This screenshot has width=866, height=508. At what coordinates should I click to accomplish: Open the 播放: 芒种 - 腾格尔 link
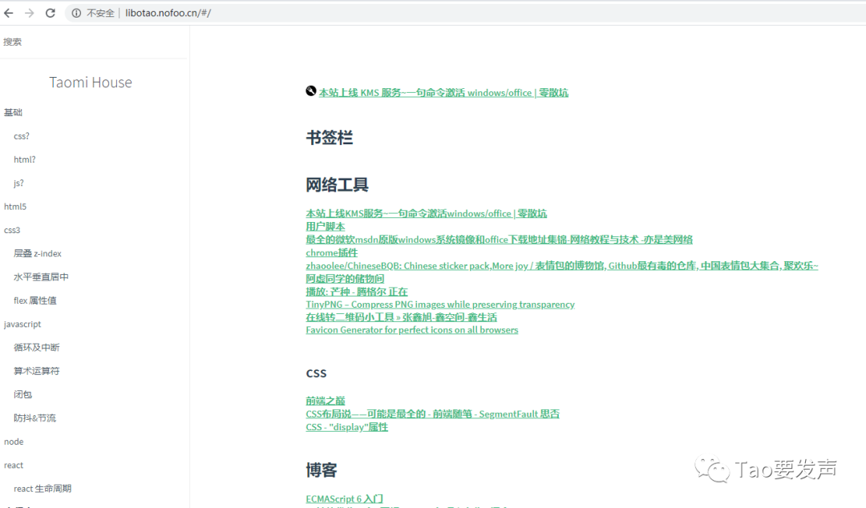pyautogui.click(x=357, y=292)
